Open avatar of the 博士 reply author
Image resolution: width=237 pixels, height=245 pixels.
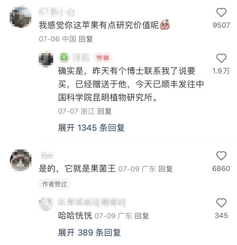(46, 59)
